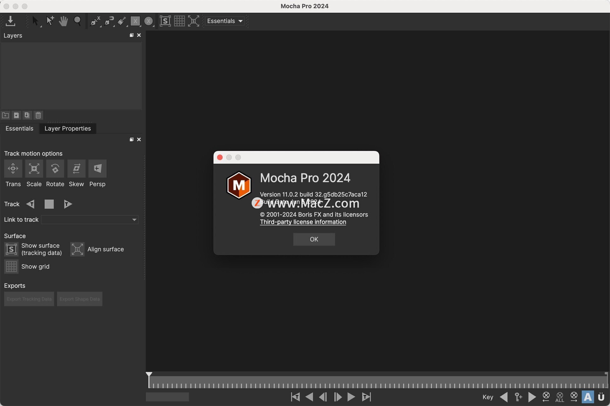Image resolution: width=610 pixels, height=406 pixels.
Task: Click the Duplicate Layer icon
Action: (x=16, y=115)
